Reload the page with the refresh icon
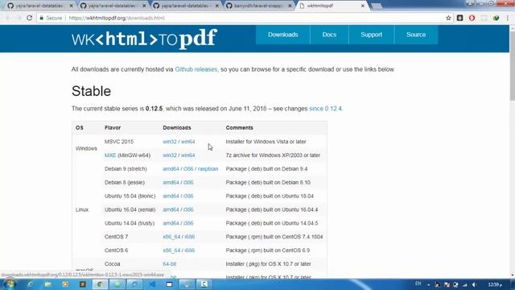Screen dimensions: 515x290 coord(29,18)
